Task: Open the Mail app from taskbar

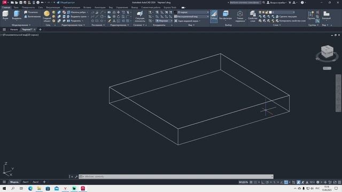Action: (57, 188)
